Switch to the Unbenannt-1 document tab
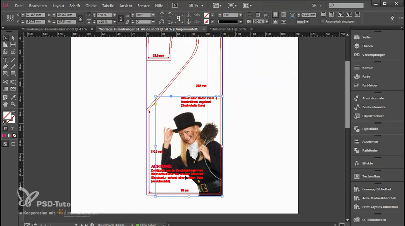This screenshot has width=405, height=226. pos(228,29)
